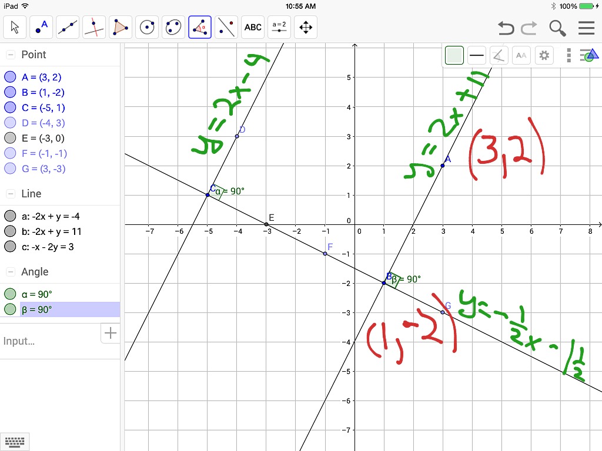Toggle visibility of angle α
Image resolution: width=602 pixels, height=451 pixels.
point(10,294)
